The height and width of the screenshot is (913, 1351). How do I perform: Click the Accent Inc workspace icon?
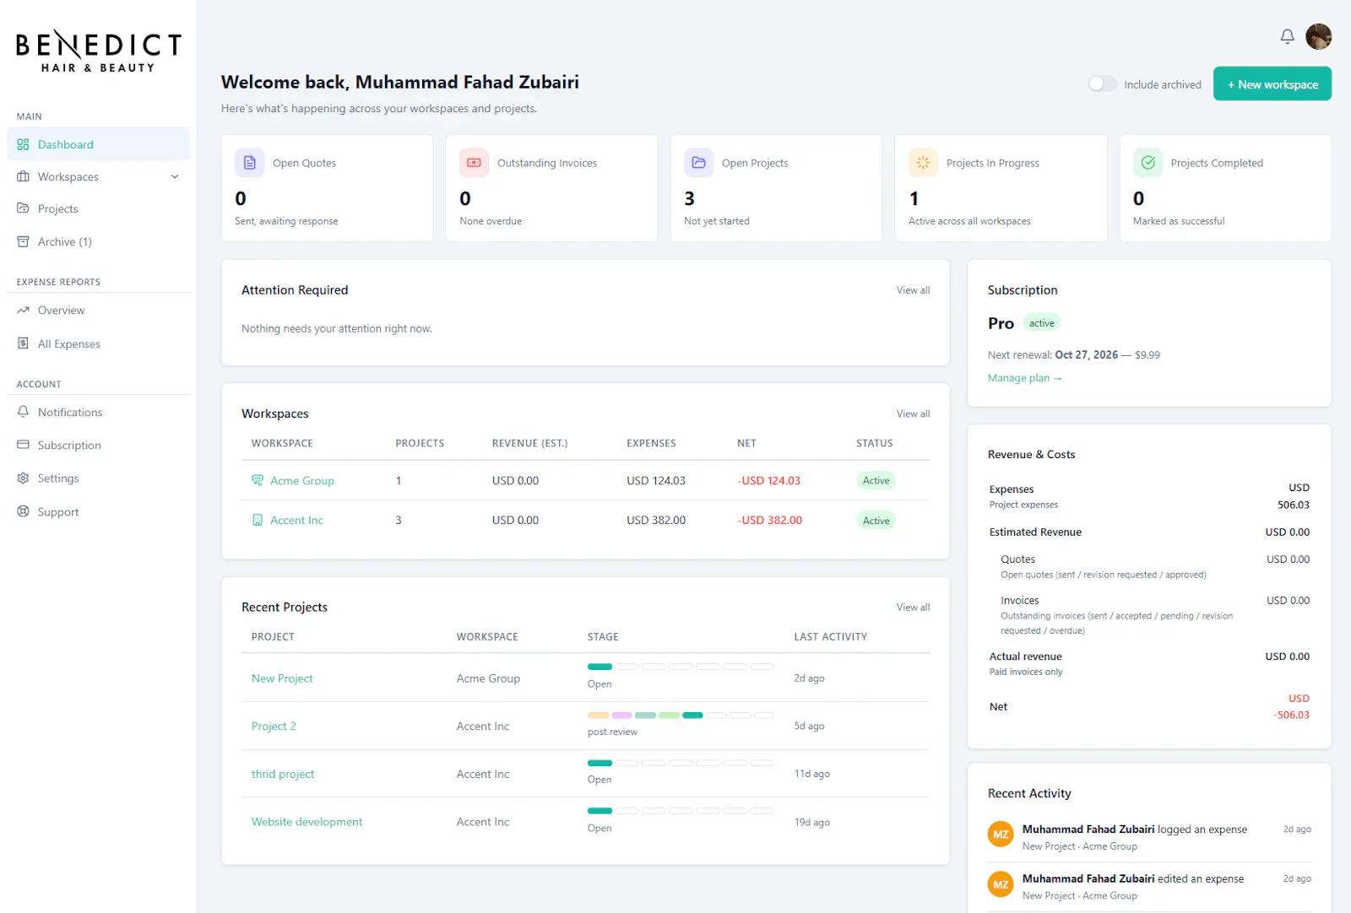[258, 520]
